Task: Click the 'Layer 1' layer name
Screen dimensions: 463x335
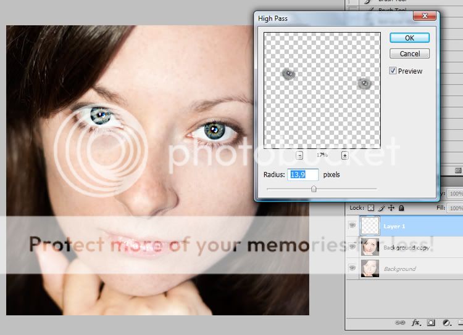Action: click(x=394, y=226)
